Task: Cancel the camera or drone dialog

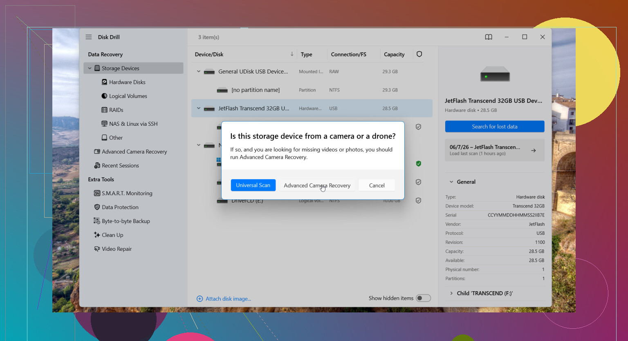Action: point(377,185)
